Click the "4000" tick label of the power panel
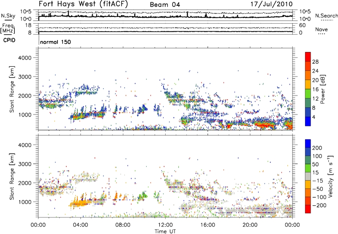This screenshot has width=338, height=234. point(25,58)
